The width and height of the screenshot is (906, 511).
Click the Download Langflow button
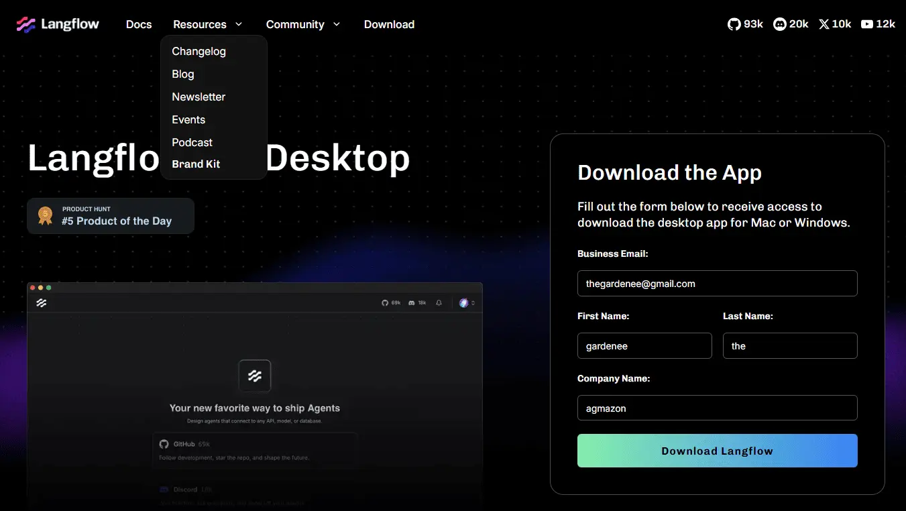718,451
